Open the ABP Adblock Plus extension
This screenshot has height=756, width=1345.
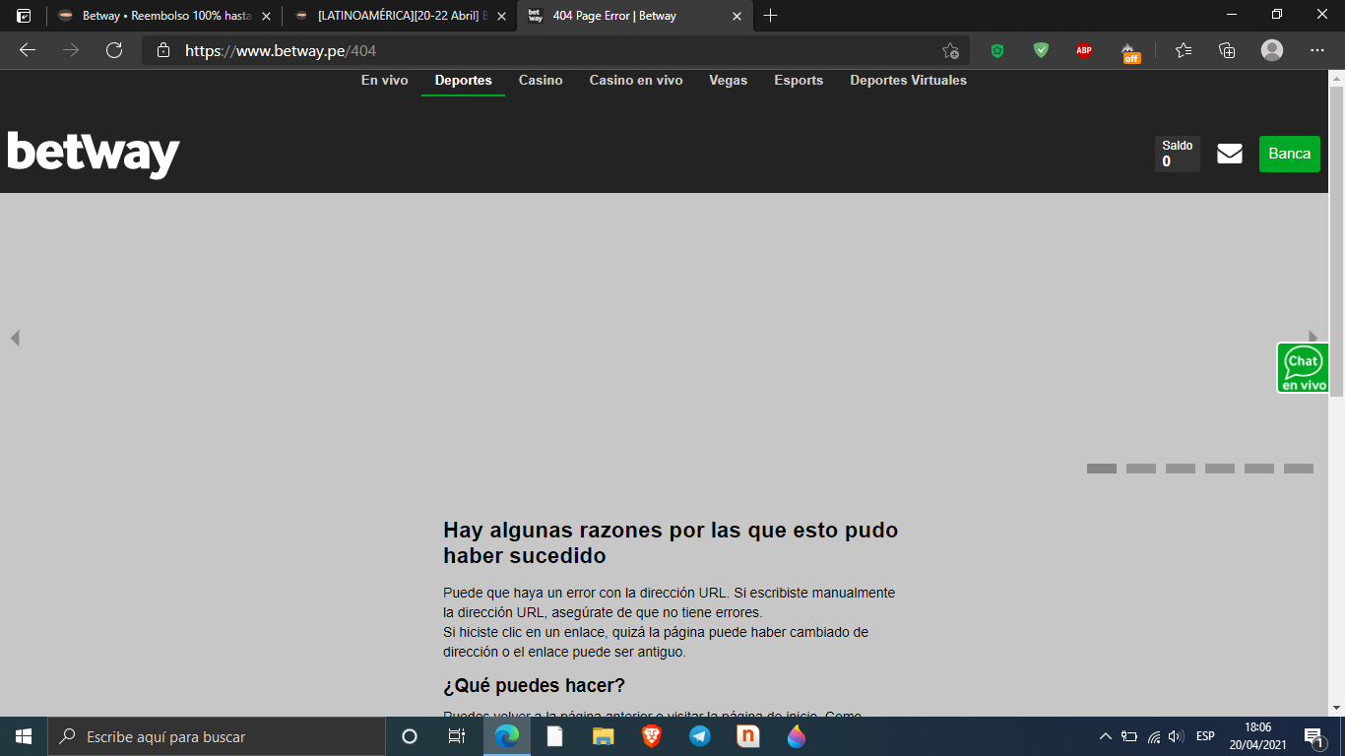click(1084, 50)
